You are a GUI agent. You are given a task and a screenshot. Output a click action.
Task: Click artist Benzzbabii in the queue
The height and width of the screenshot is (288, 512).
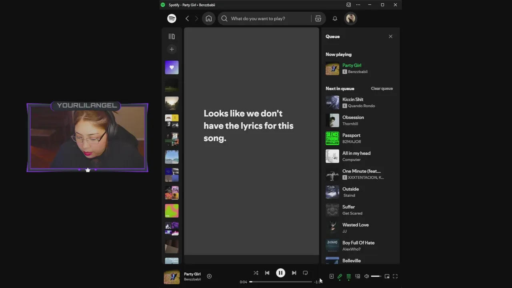pyautogui.click(x=358, y=72)
